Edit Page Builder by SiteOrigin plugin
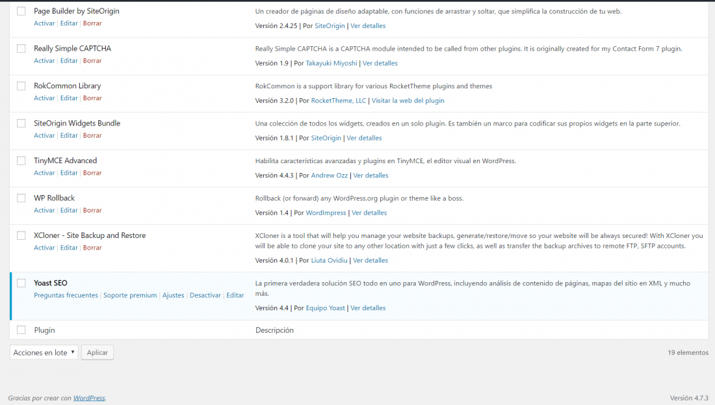The image size is (715, 405). [x=69, y=23]
